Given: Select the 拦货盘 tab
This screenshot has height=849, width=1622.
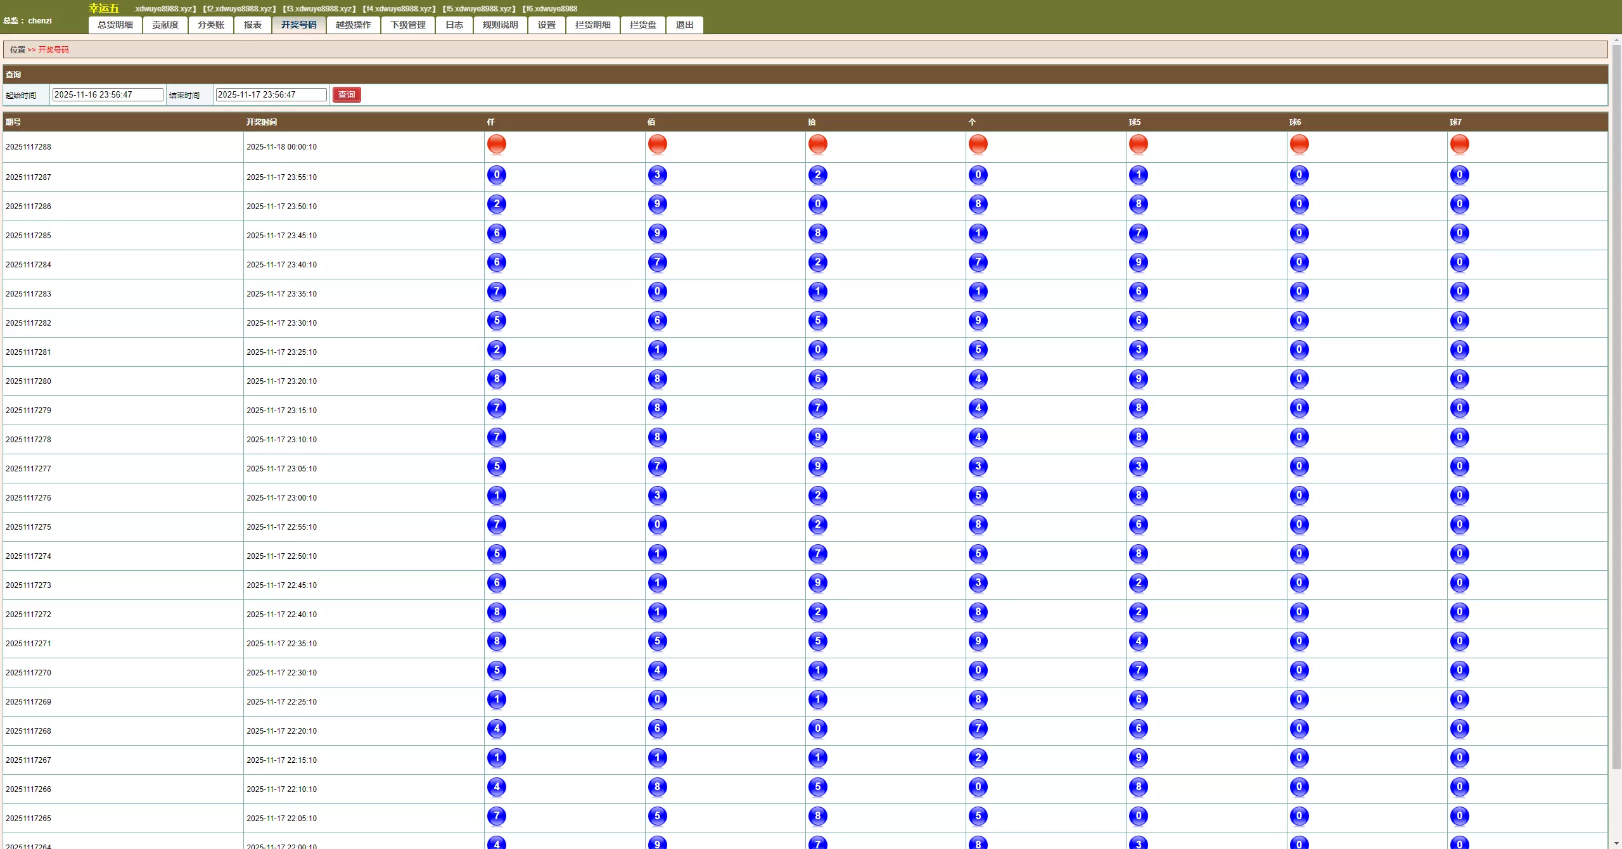Looking at the screenshot, I should [x=642, y=25].
